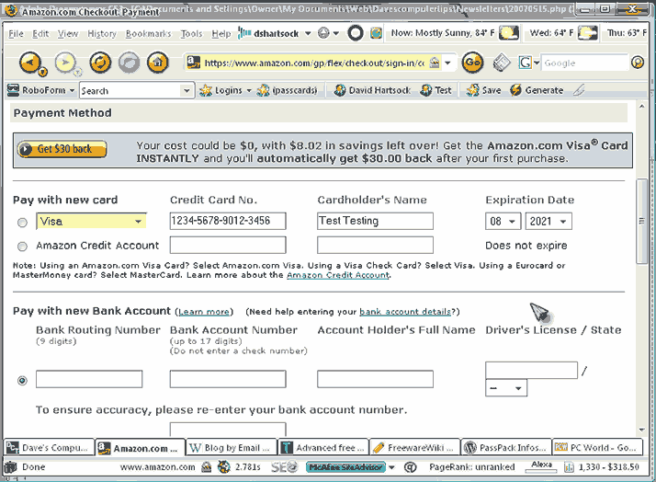Click the page vertical scrollbar thumb

[641, 221]
